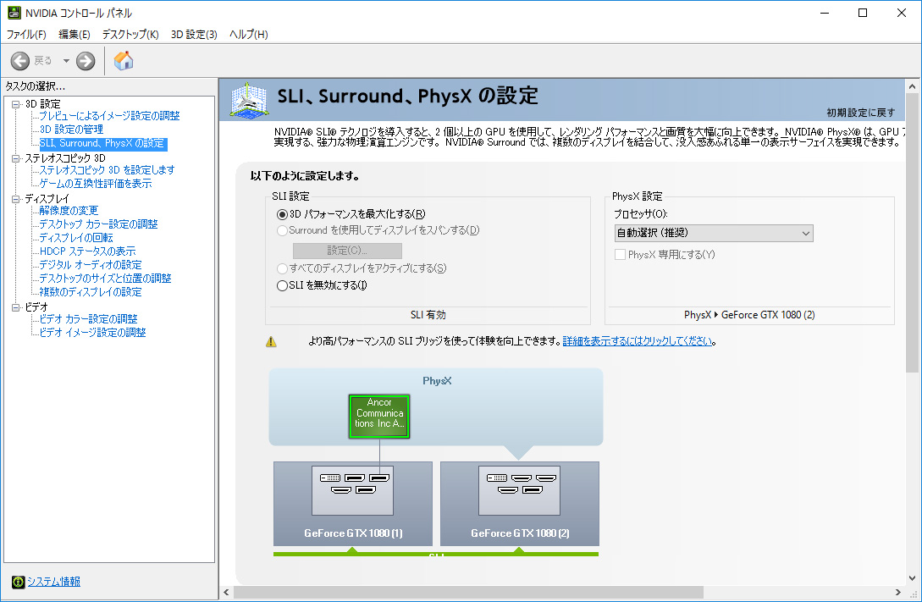Click the SLI page header 3D icon
This screenshot has width=922, height=602.
tap(250, 100)
